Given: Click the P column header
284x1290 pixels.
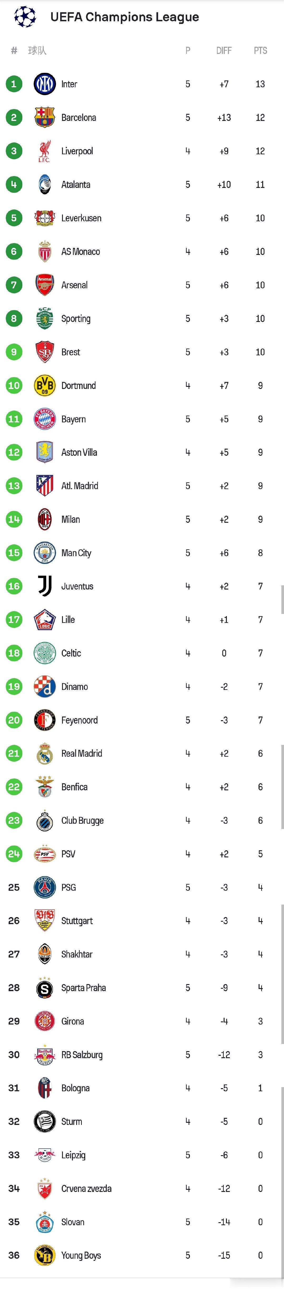Looking at the screenshot, I should (x=188, y=50).
